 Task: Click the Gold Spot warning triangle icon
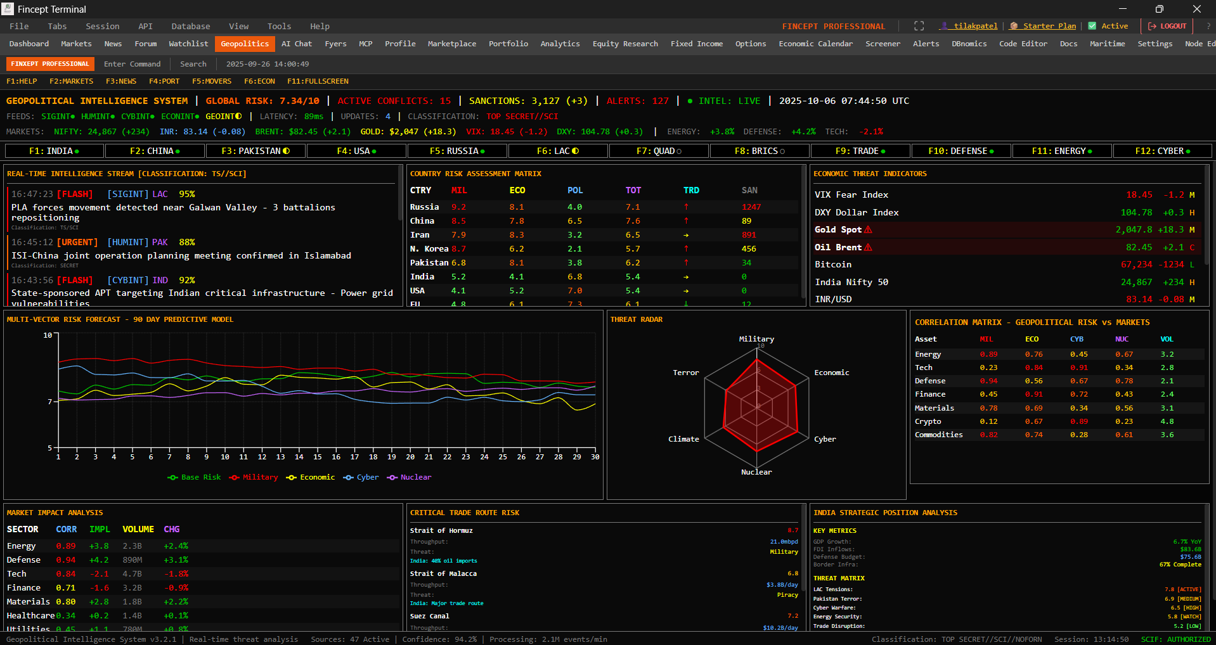(868, 229)
